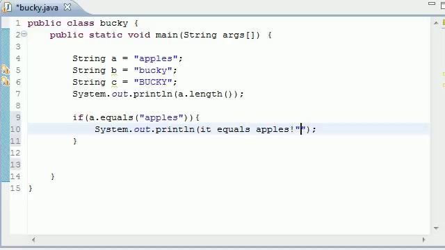
Task: Collapse the main method fold on line 2
Action: tap(24, 34)
